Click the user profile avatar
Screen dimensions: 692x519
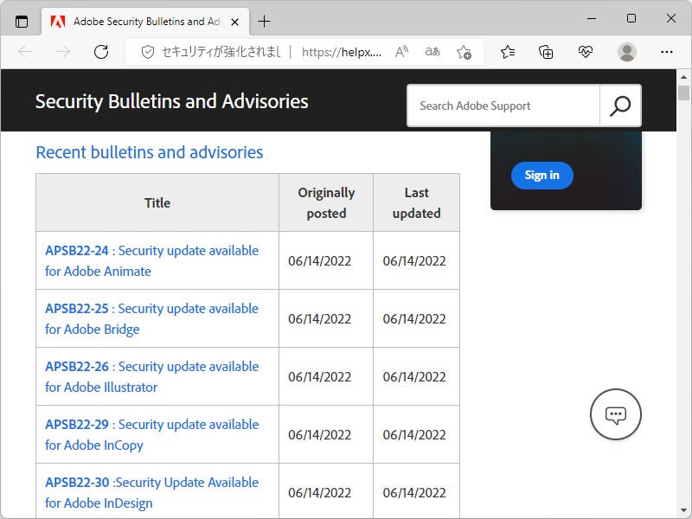click(627, 52)
